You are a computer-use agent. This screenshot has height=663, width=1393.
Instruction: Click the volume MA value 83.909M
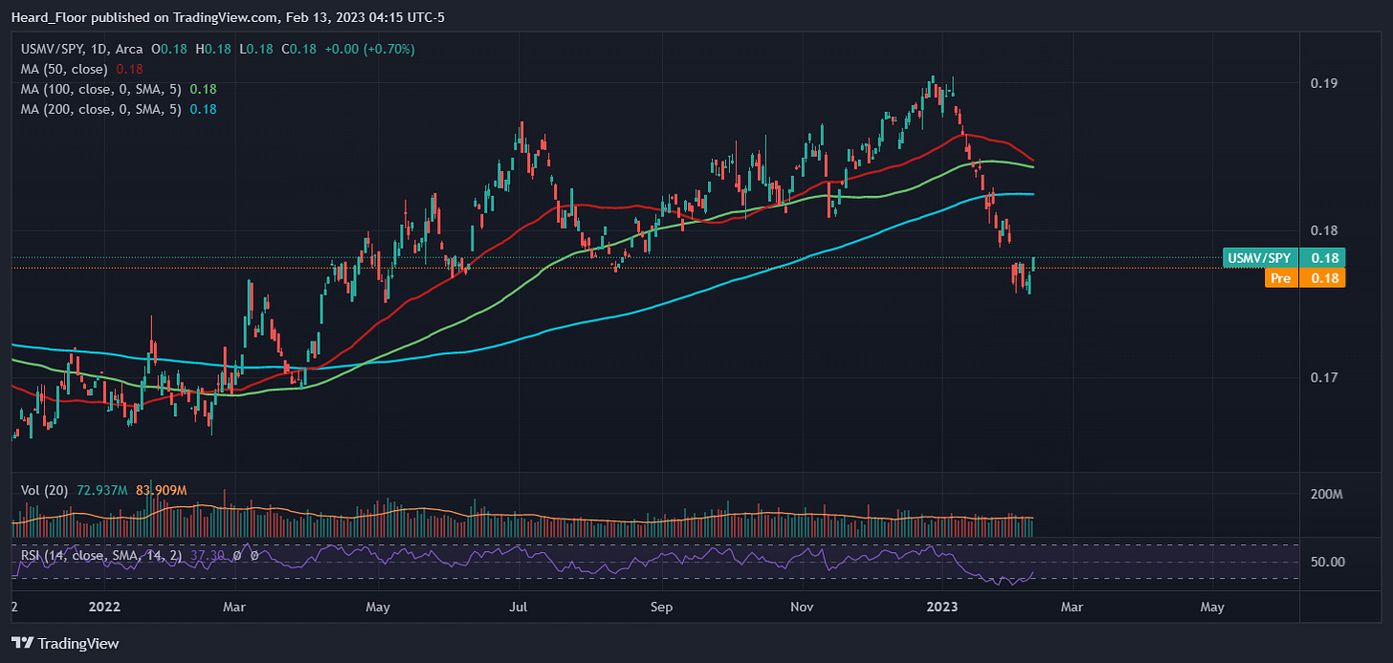tap(162, 490)
